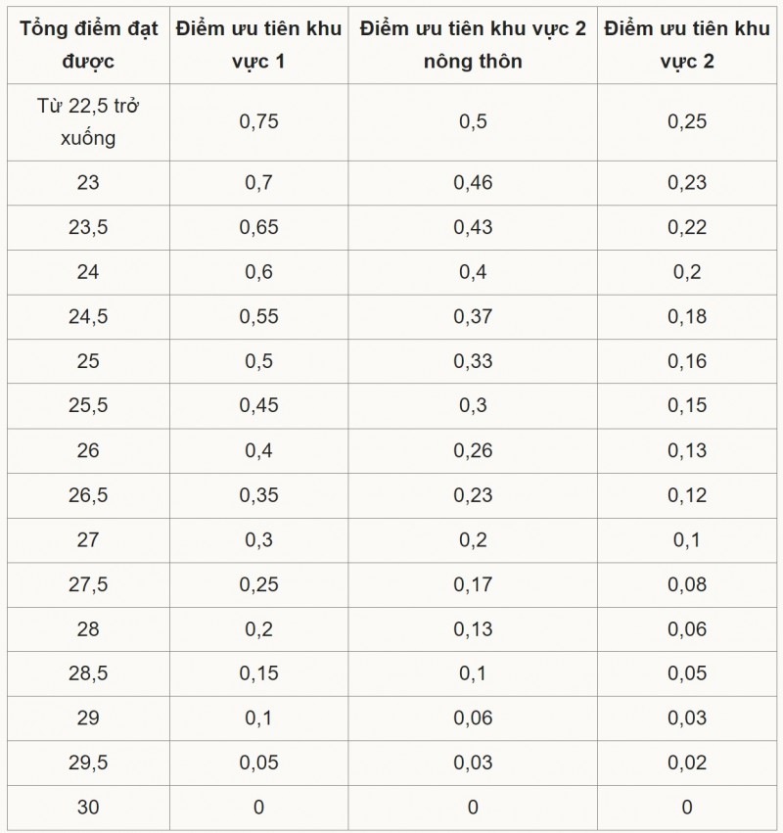Select the cell containing 0,37
Screen dimensions: 783x833
click(473, 317)
